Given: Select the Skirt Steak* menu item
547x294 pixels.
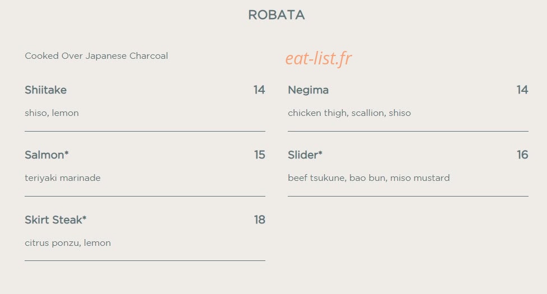Looking at the screenshot, I should (55, 220).
